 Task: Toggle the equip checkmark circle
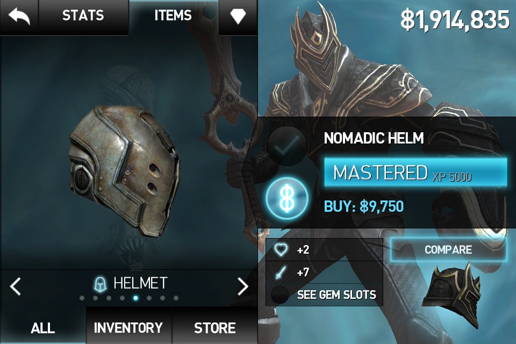pos(287,145)
